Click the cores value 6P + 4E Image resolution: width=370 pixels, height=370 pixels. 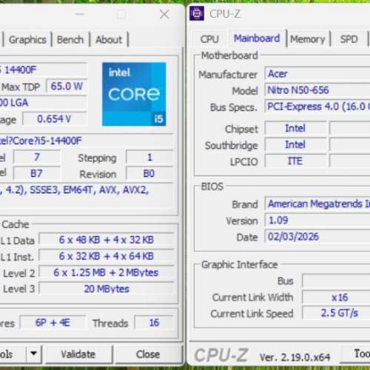tap(53, 323)
